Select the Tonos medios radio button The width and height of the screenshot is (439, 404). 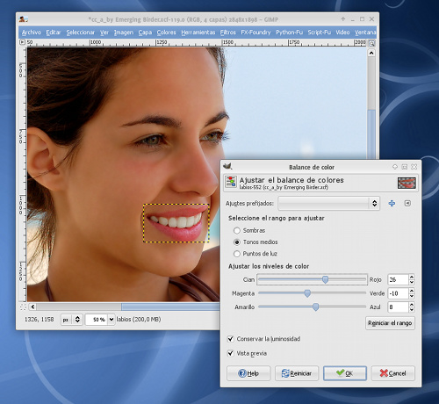click(237, 242)
